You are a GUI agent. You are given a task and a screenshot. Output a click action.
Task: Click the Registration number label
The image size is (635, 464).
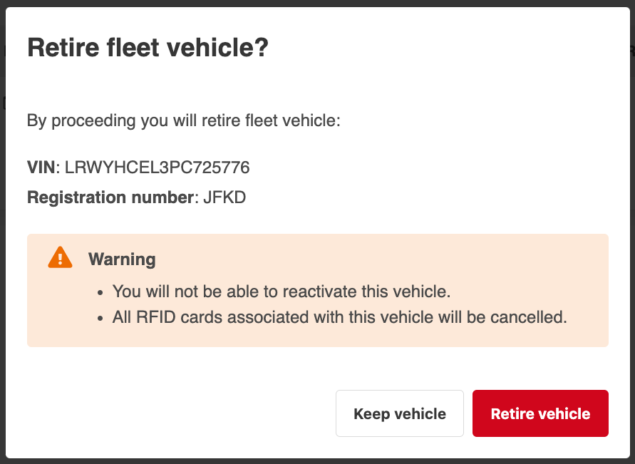pyautogui.click(x=110, y=197)
